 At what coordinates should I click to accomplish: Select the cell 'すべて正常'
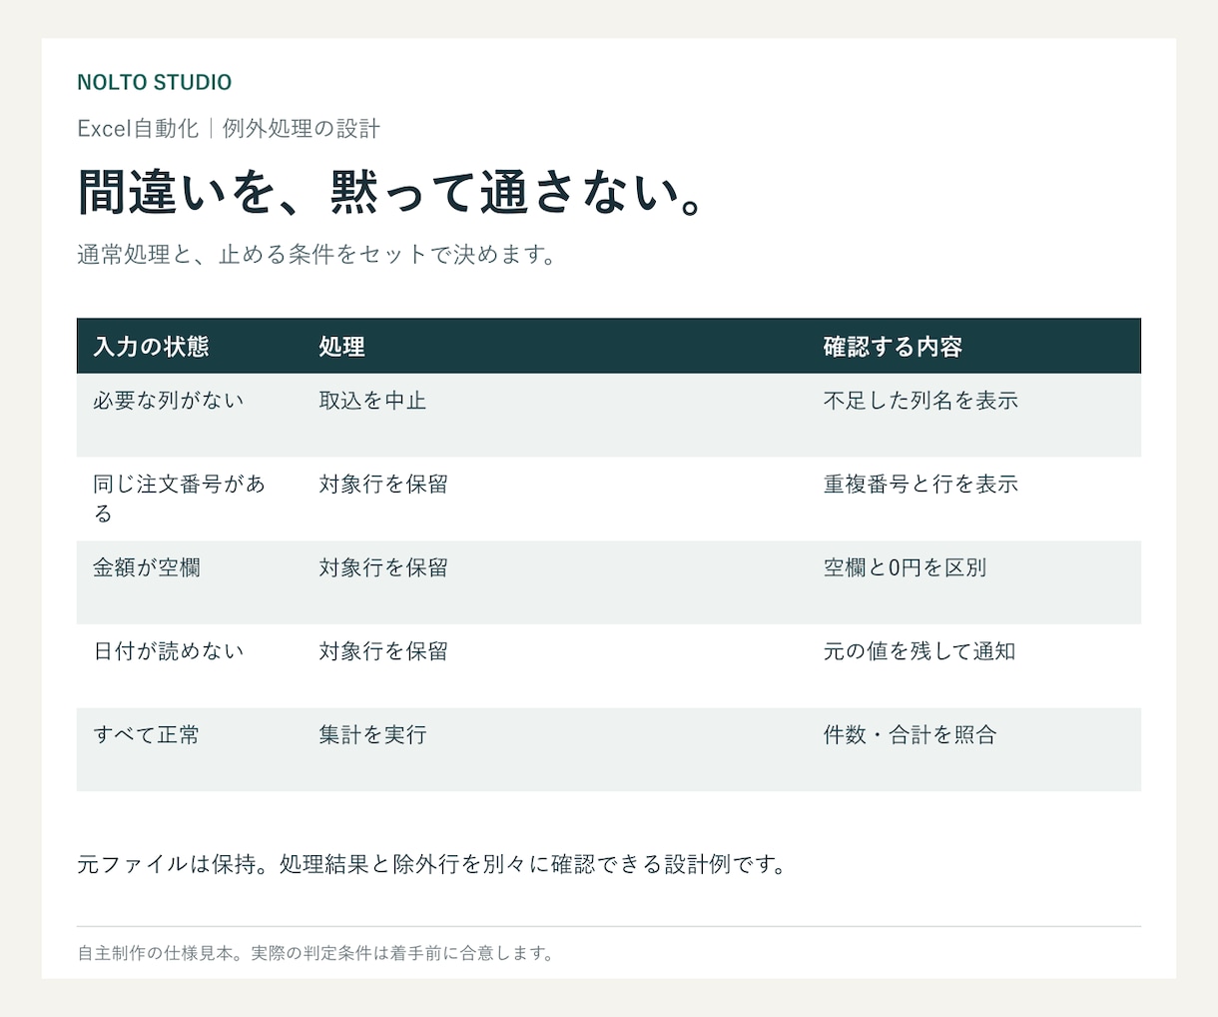[147, 735]
